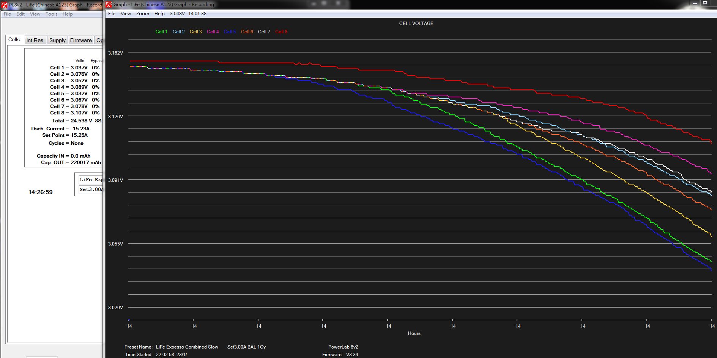Click the FMA icon in the Graph window title bar
This screenshot has height=358, width=717.
109,5
